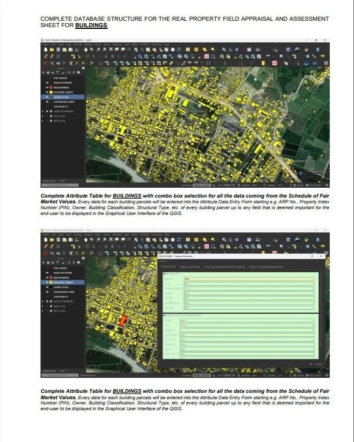This screenshot has width=354, height=442.
Task: Select Pan Map hand tool in upper QGIS screenshot
Action: tap(86, 50)
